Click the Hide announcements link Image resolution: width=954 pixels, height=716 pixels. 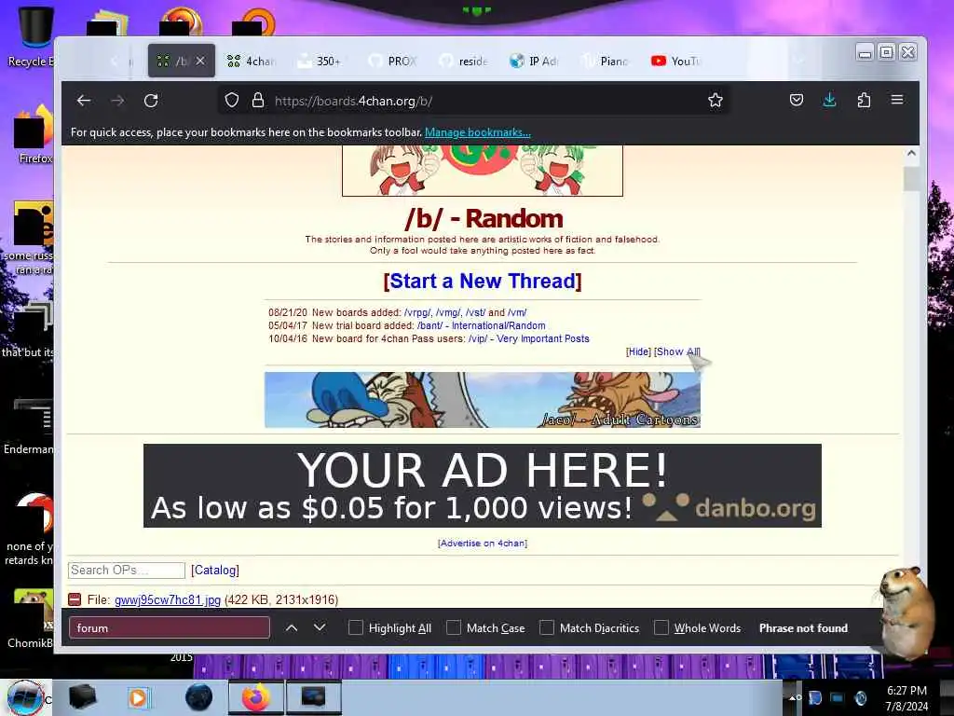[x=638, y=351]
